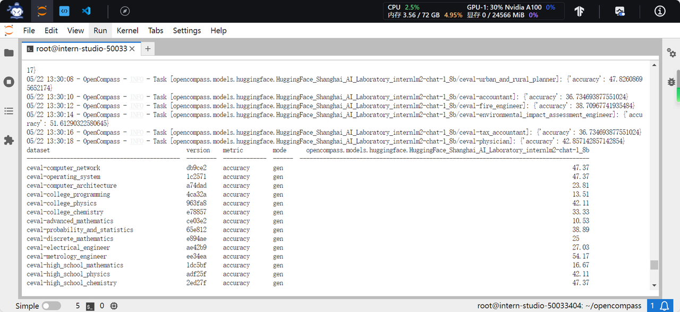Image resolution: width=680 pixels, height=312 pixels.
Task: Click GPU memory 0 / 24566 MiB readout
Action: 503,15
